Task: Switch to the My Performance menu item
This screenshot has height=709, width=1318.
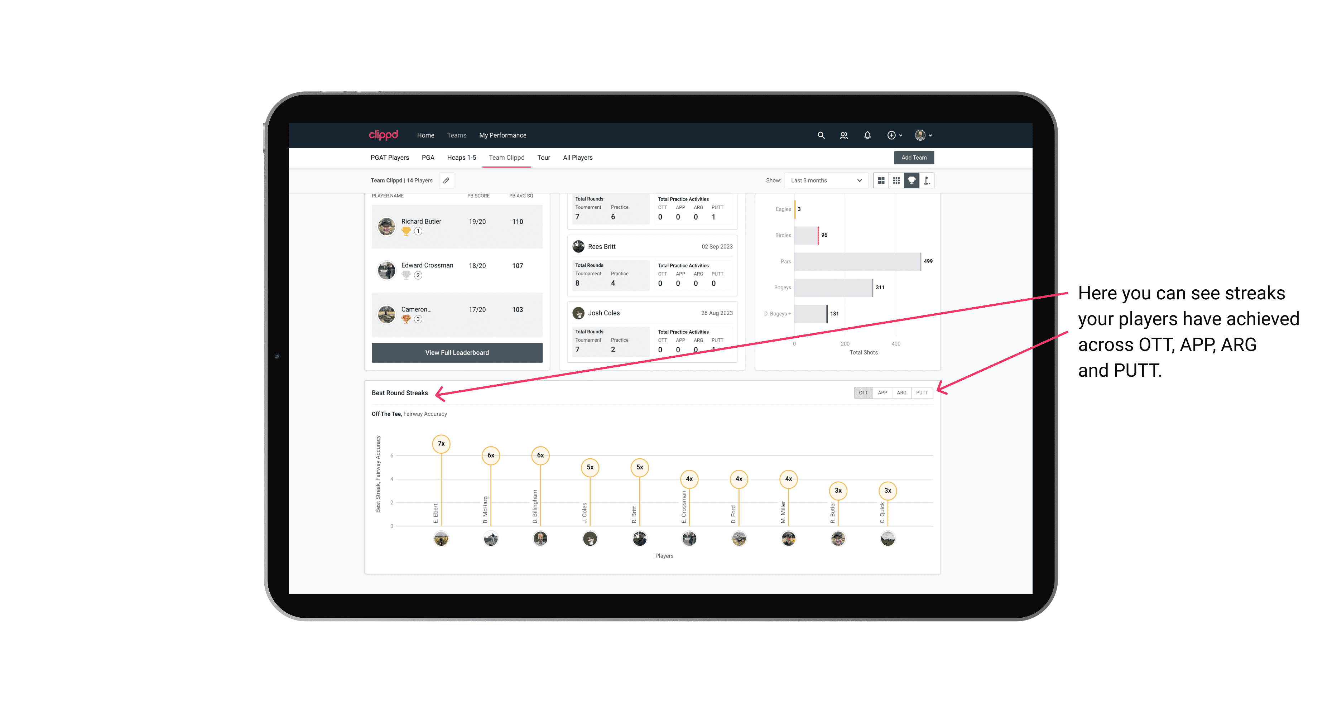Action: click(x=505, y=135)
